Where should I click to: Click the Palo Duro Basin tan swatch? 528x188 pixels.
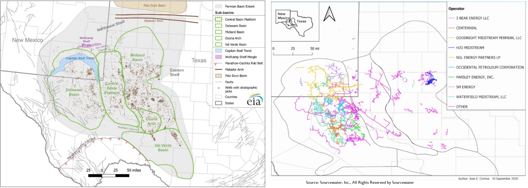tap(218, 76)
